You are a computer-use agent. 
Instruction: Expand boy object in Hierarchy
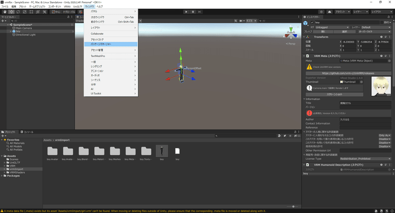10,31
